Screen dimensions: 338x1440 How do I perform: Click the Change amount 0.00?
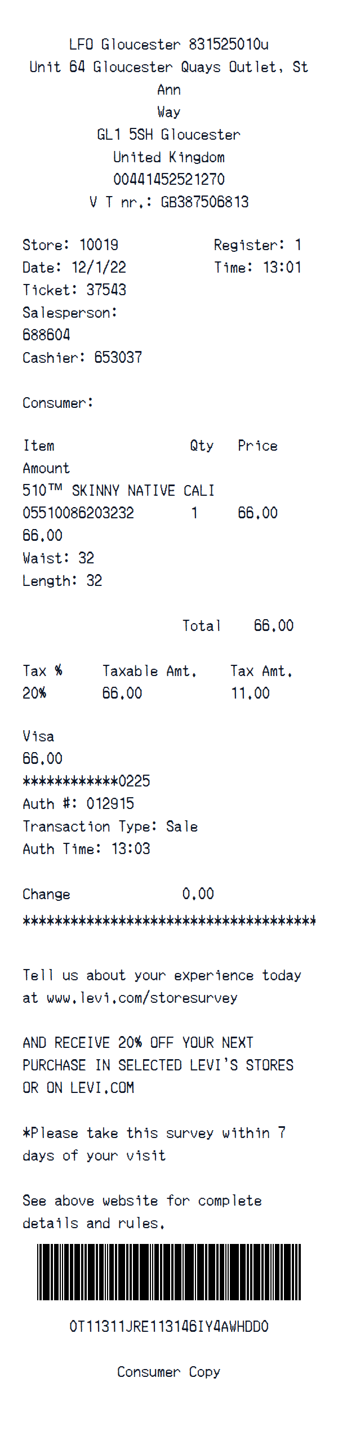198,894
